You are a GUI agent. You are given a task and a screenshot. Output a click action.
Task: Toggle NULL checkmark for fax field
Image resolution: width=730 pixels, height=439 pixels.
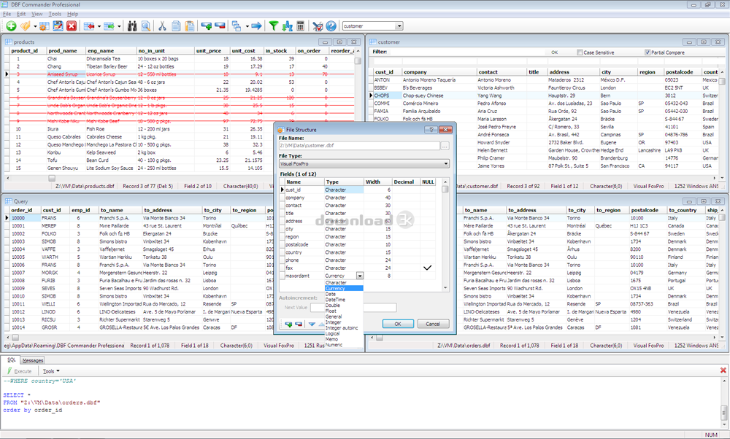(427, 268)
